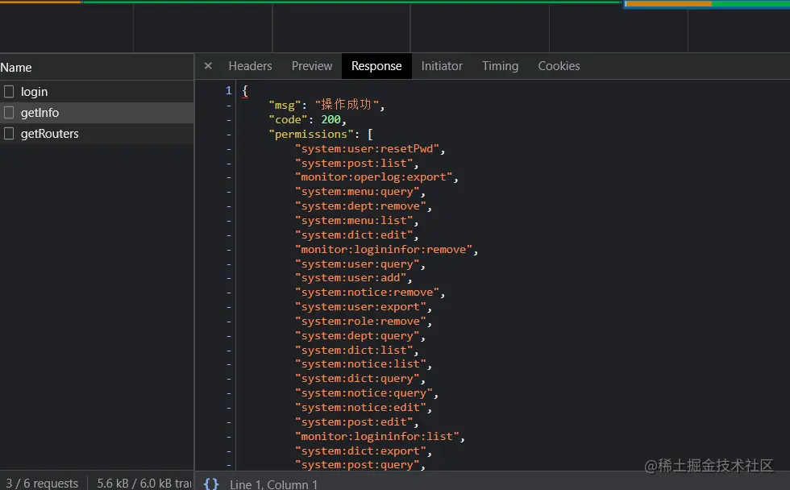
Task: Close the request details panel
Action: tap(208, 66)
